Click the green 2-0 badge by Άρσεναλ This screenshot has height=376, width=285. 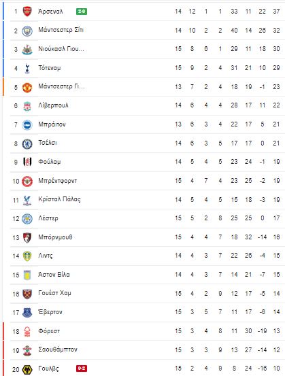tap(82, 12)
